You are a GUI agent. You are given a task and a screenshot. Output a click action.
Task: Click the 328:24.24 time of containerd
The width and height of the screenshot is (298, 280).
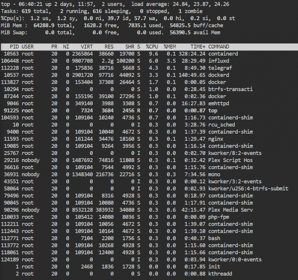click(x=192, y=54)
